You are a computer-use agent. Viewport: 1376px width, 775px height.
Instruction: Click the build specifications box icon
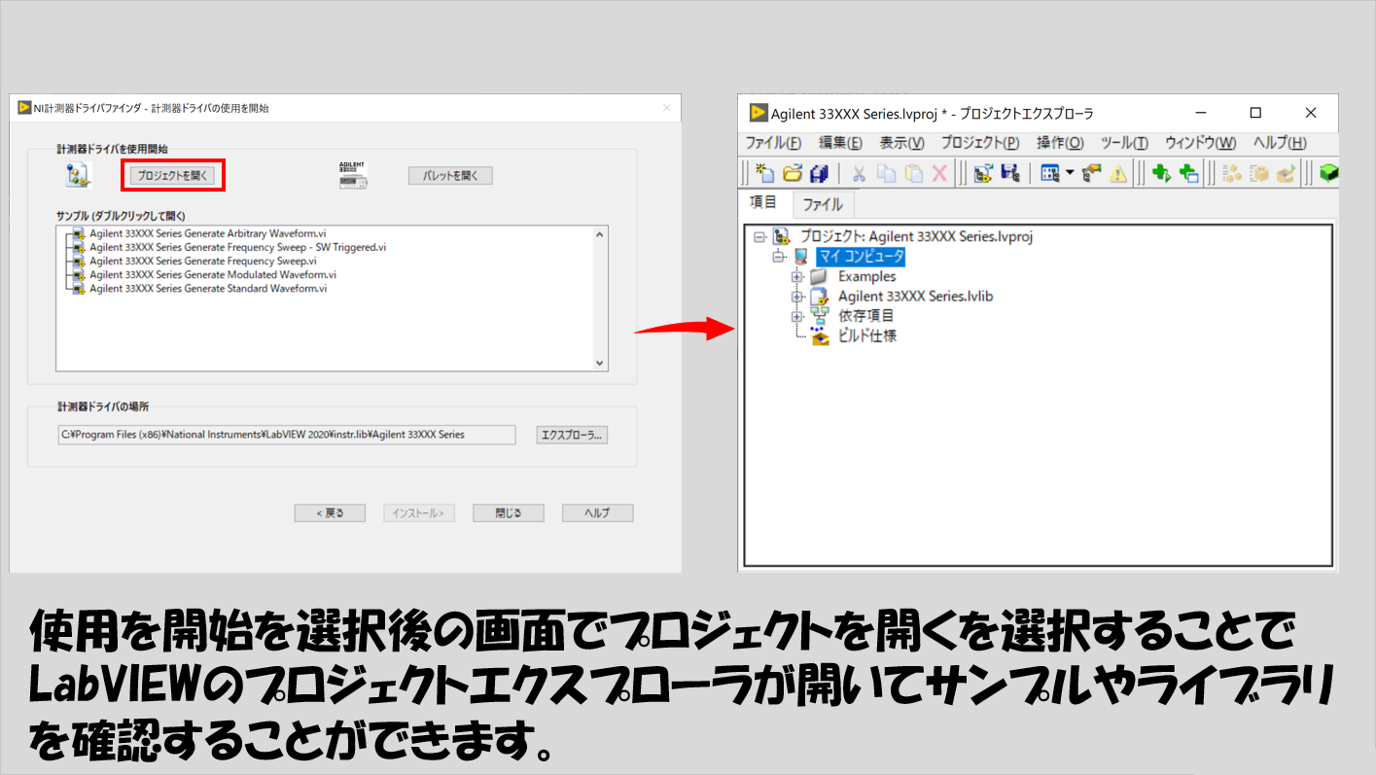[x=820, y=335]
